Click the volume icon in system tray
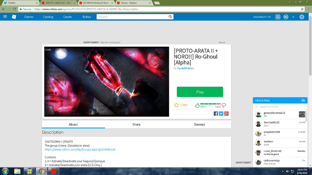 pos(288,171)
